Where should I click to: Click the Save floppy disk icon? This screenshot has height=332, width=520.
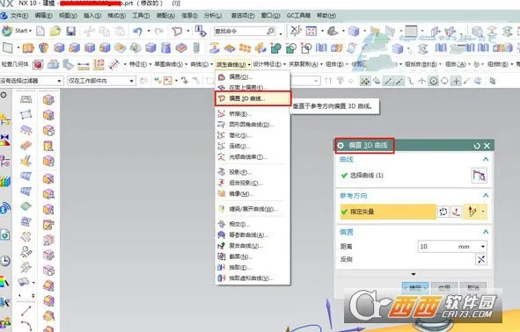point(70,31)
